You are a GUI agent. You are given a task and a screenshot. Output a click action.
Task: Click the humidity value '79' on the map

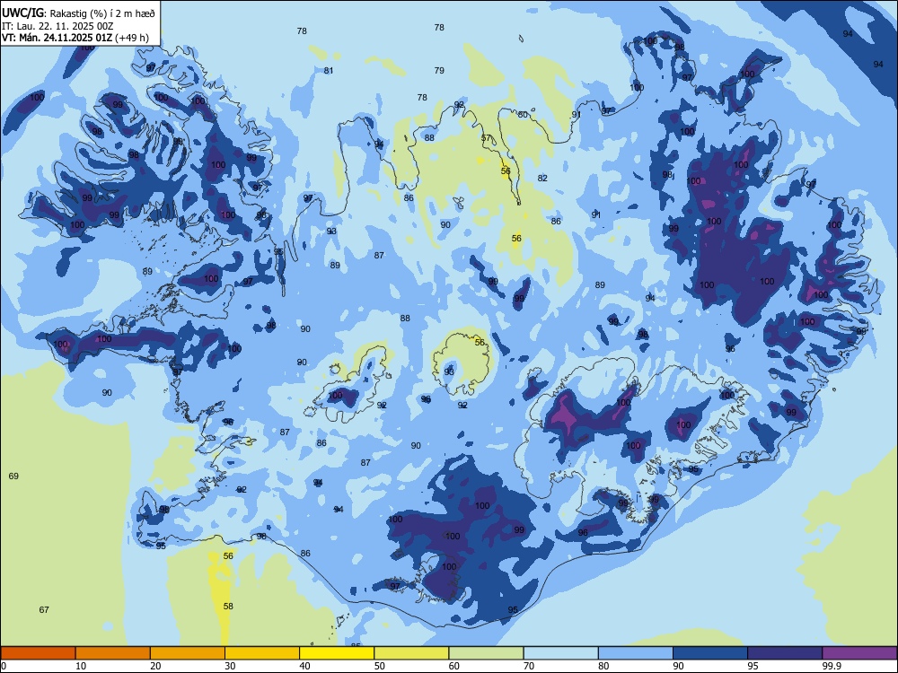[x=439, y=71]
